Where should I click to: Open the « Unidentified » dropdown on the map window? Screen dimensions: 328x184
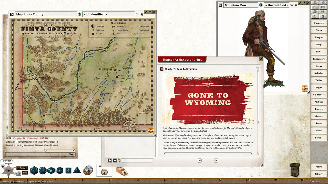point(109,14)
